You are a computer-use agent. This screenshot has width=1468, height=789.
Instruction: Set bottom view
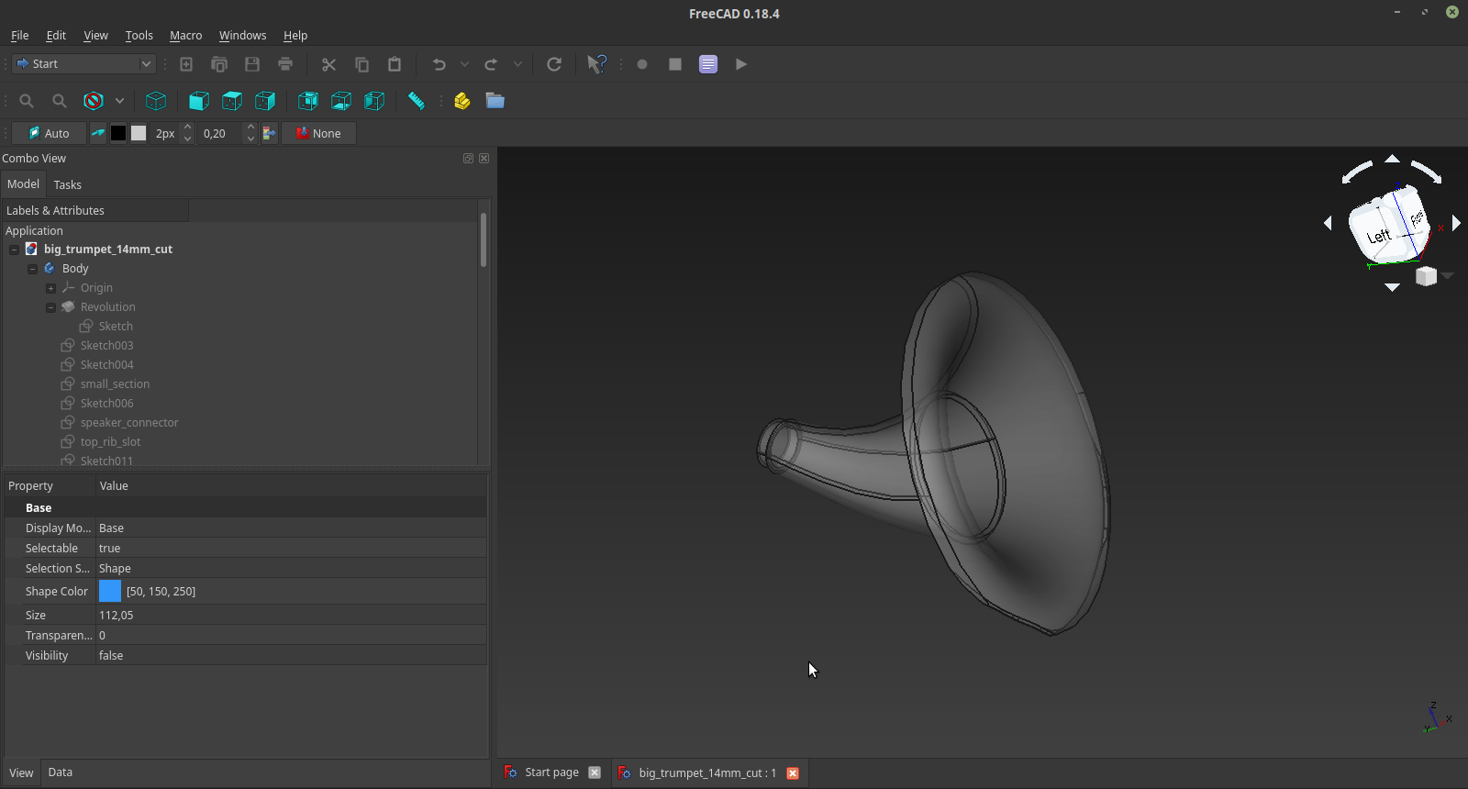tap(341, 101)
